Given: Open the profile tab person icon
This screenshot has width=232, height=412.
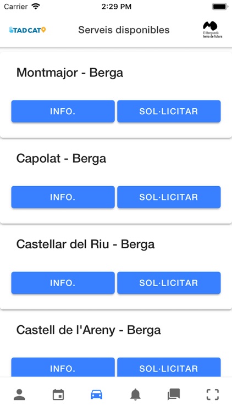Looking at the screenshot, I should 19,394.
